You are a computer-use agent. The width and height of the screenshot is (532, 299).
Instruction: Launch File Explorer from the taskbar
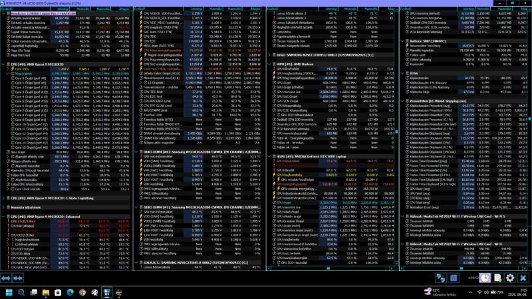pyautogui.click(x=46, y=292)
